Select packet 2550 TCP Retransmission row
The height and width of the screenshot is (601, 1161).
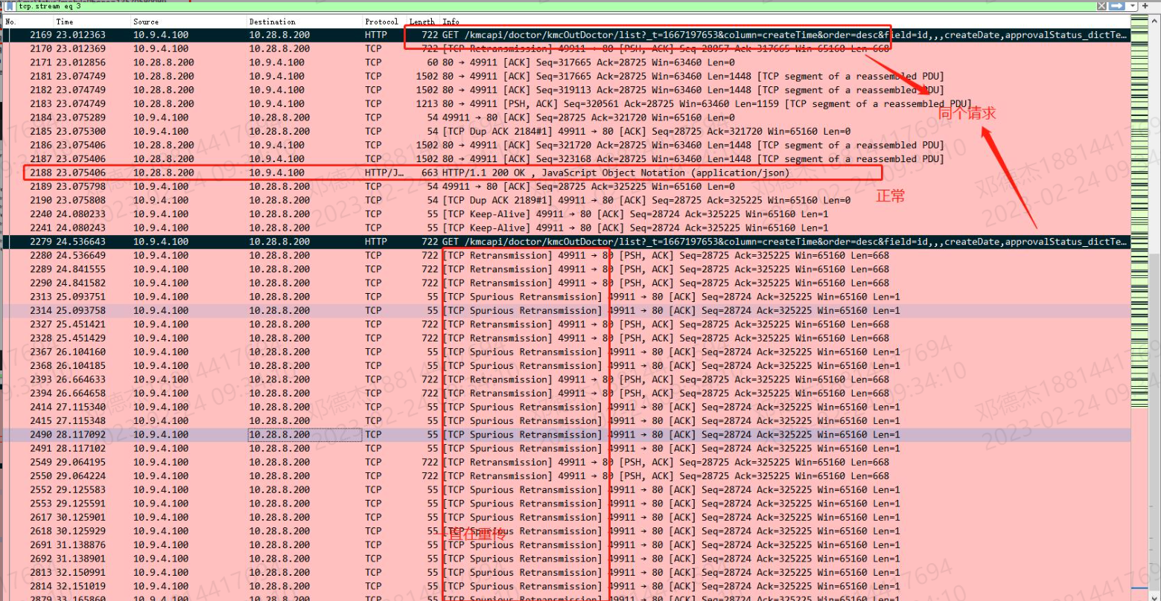(566, 475)
